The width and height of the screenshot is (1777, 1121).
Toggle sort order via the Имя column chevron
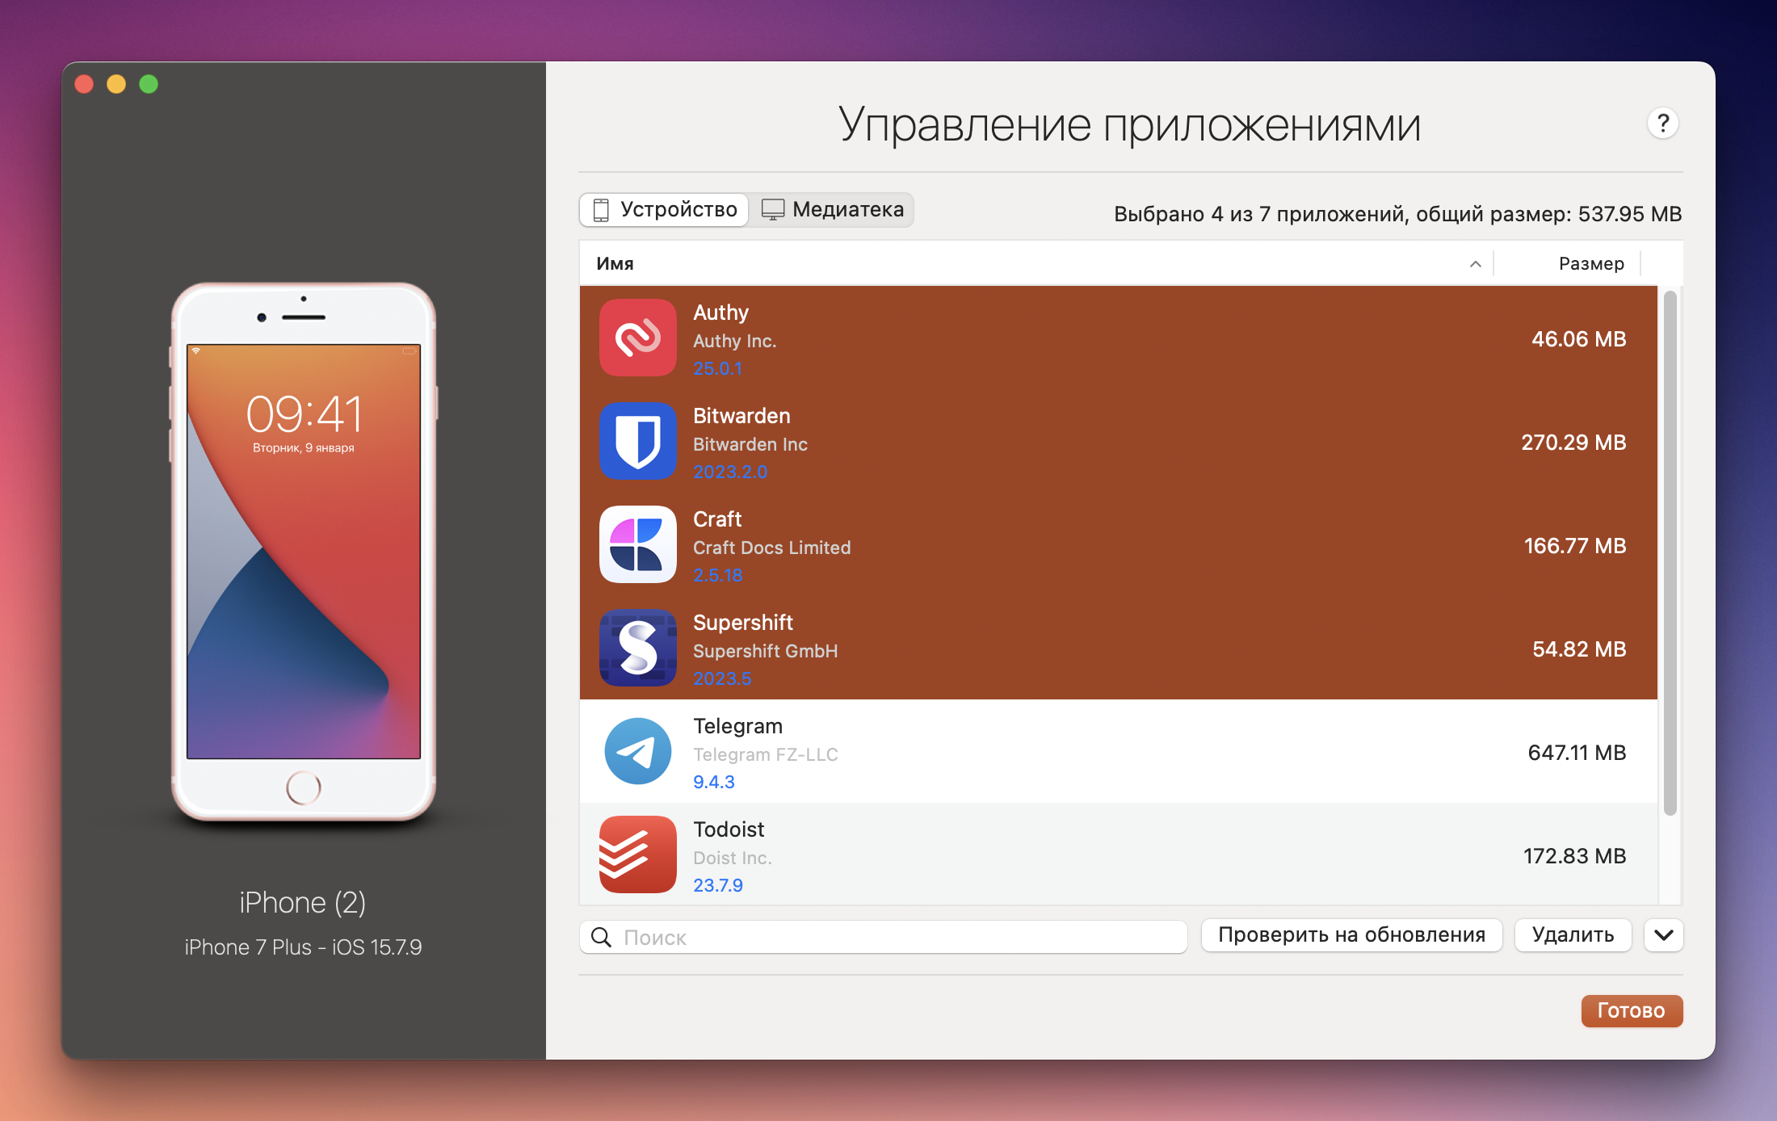[1475, 264]
